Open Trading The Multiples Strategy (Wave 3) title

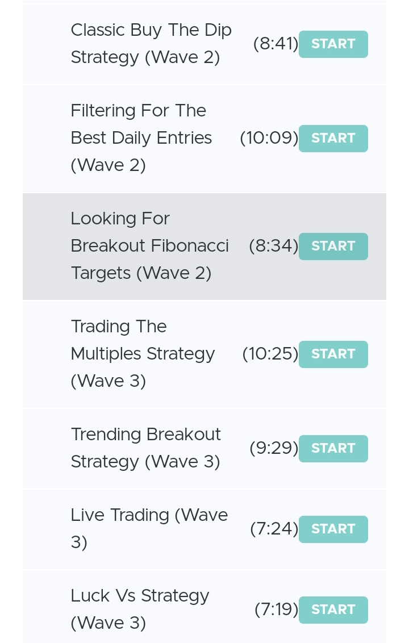coord(143,353)
